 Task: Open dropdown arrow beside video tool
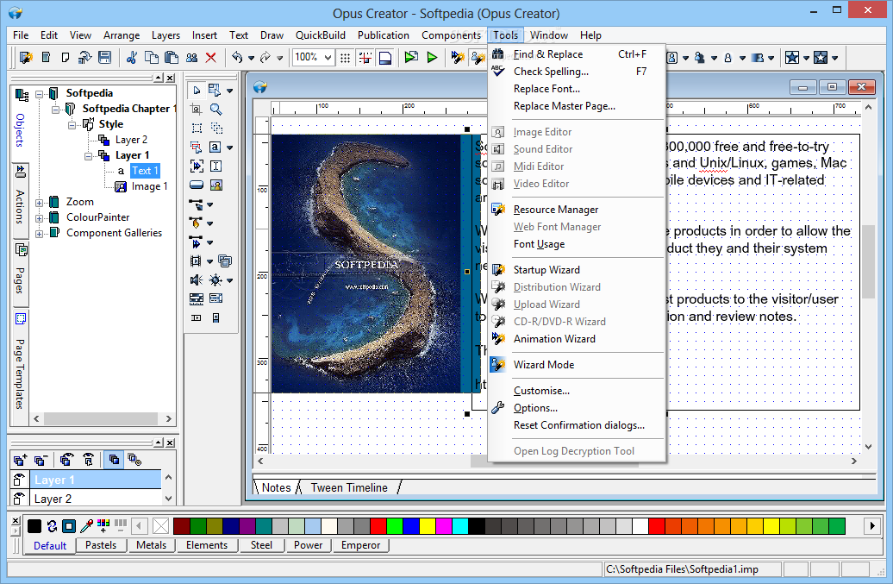[209, 261]
